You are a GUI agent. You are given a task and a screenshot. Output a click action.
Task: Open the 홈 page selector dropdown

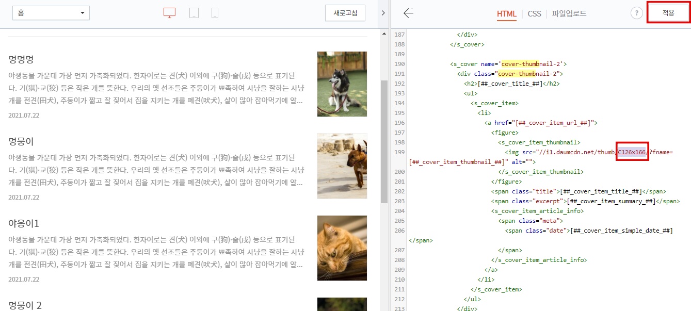(51, 13)
